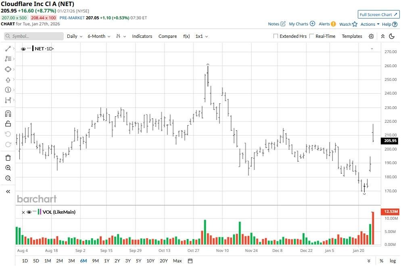Select the 1D range tab
This screenshot has width=401, height=266.
(x=25, y=261)
